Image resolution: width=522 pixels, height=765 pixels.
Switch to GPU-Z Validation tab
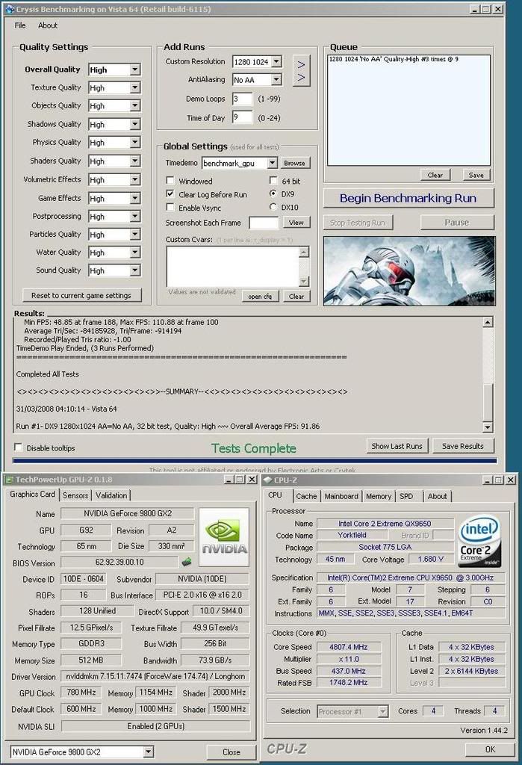pyautogui.click(x=111, y=495)
